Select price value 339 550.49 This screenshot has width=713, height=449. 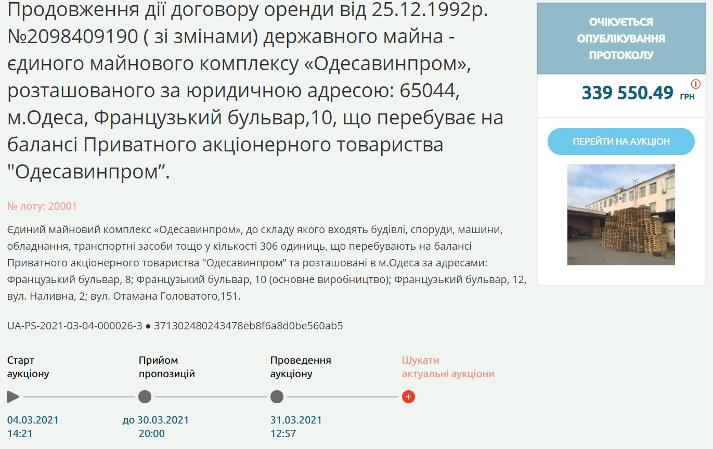[x=627, y=93]
